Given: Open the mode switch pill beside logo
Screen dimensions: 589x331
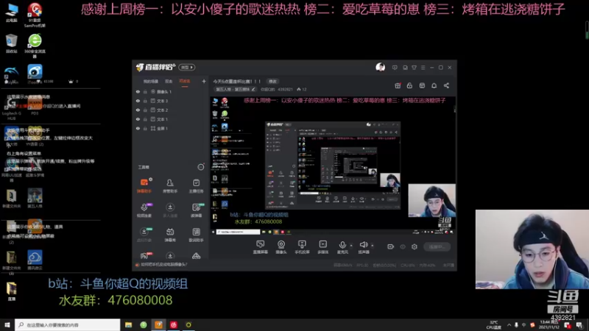Looking at the screenshot, I should [x=187, y=67].
